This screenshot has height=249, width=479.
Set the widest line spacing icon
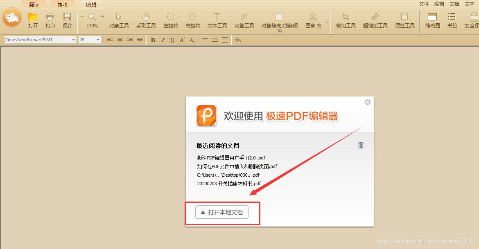[x=225, y=40]
